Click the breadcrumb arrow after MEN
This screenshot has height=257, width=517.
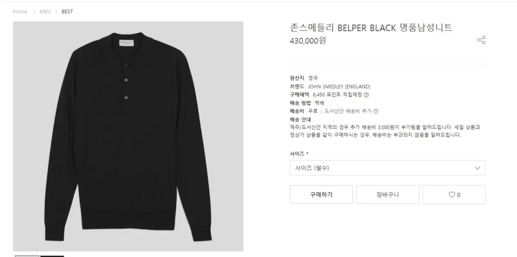(x=56, y=12)
